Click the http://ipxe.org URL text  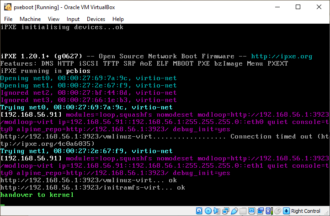pos(282,57)
